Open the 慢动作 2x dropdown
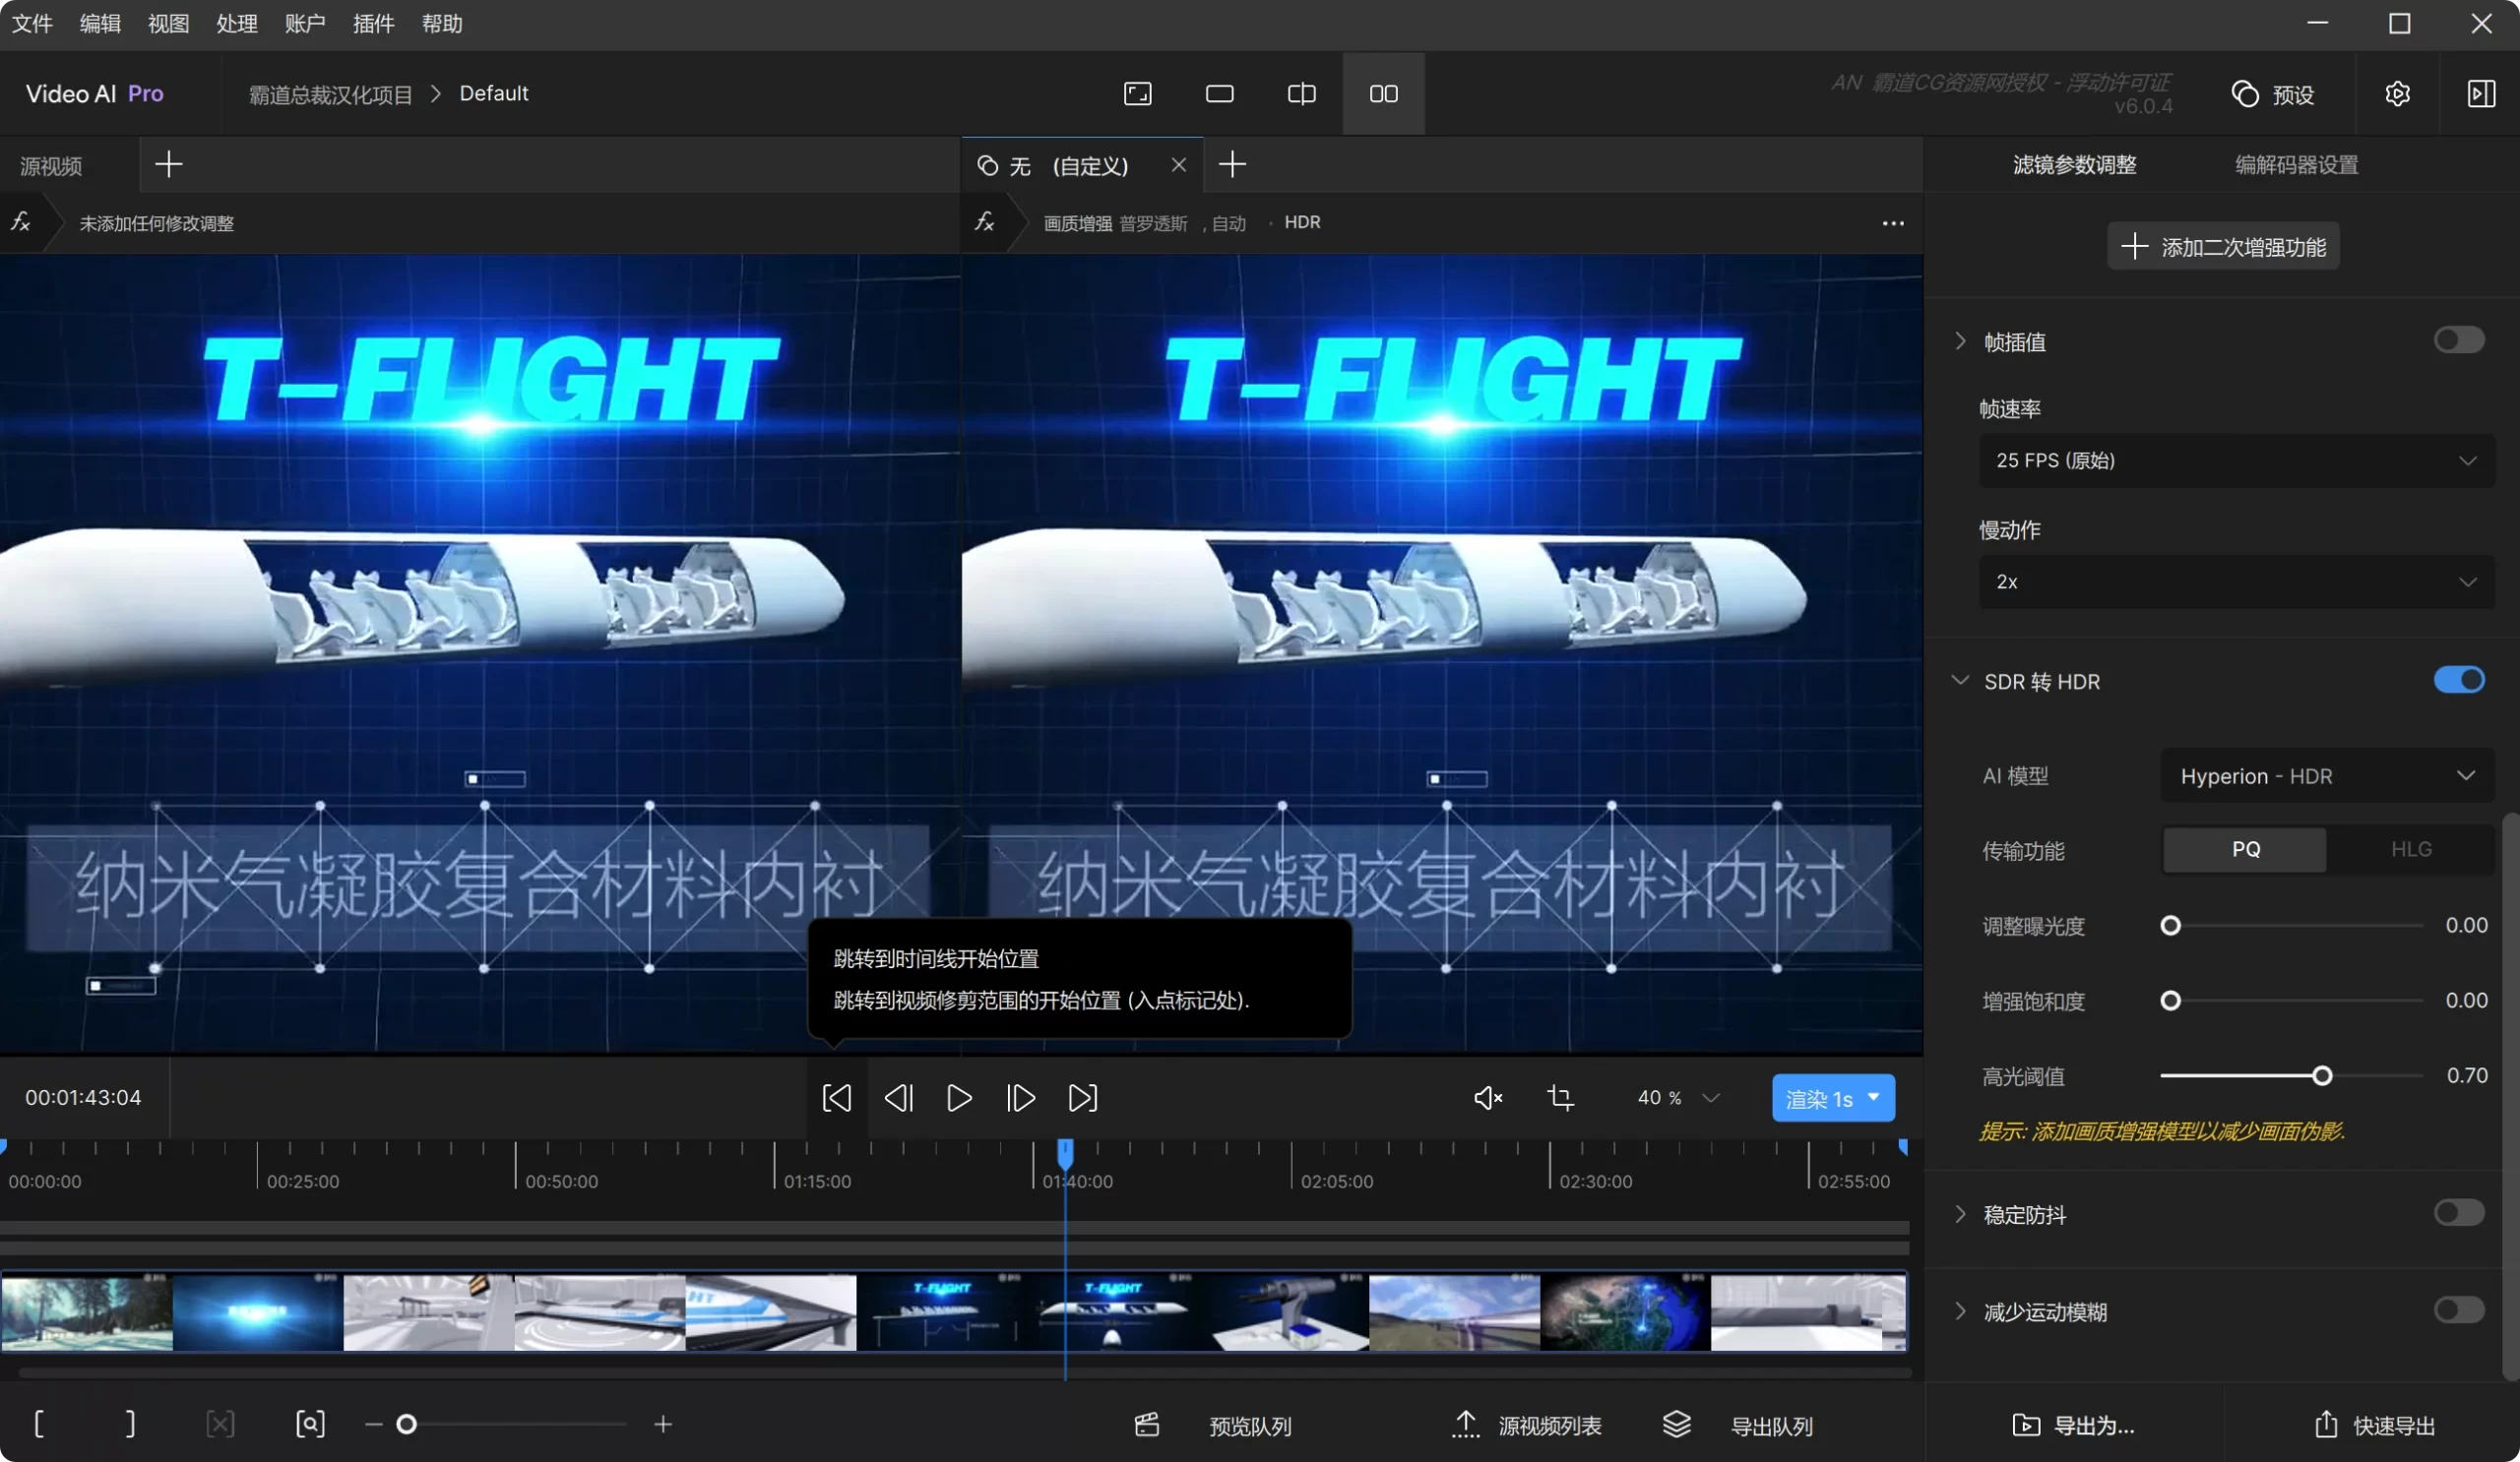 [2236, 581]
